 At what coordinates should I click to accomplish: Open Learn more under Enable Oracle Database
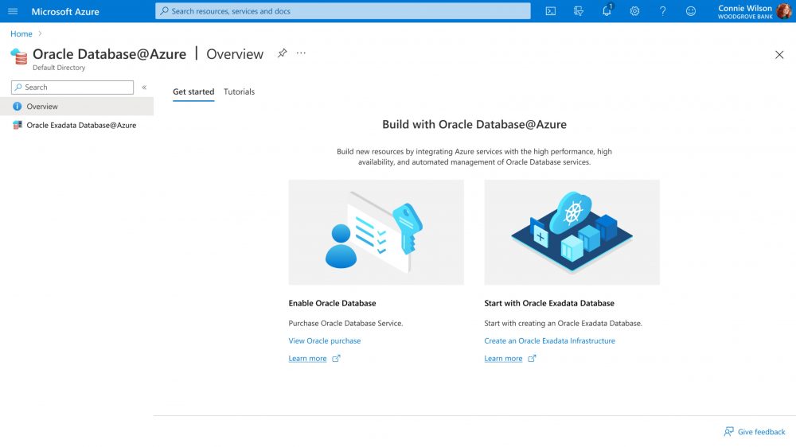[307, 359]
